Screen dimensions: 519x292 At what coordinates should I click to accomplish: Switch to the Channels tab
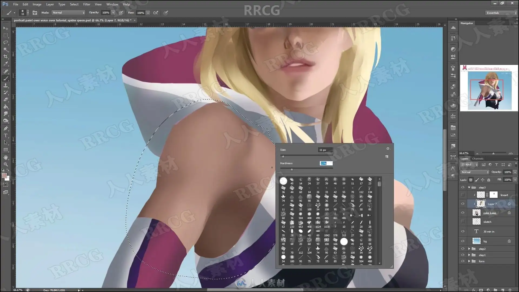point(478,159)
